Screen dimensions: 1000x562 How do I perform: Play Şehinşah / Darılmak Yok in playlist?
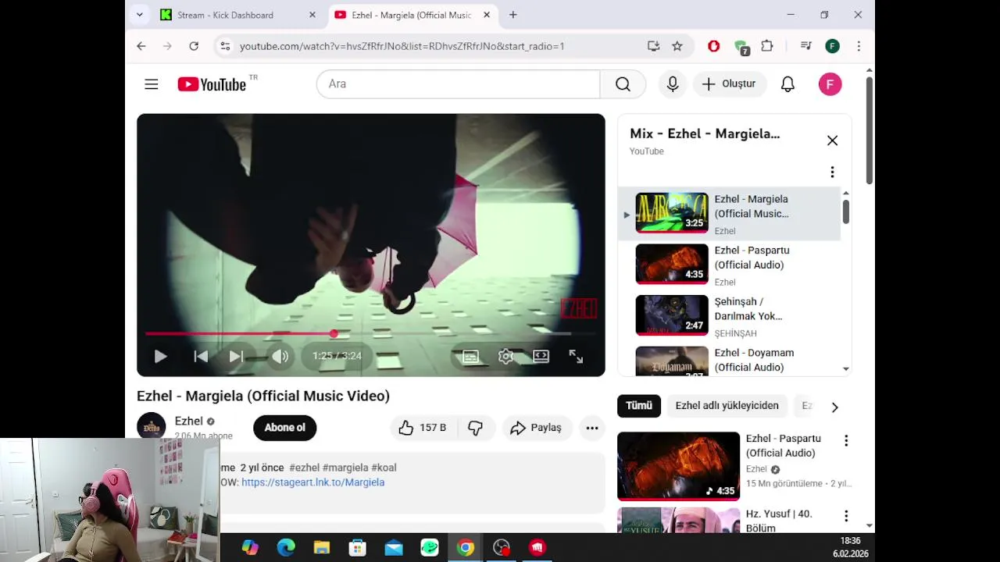730,316
